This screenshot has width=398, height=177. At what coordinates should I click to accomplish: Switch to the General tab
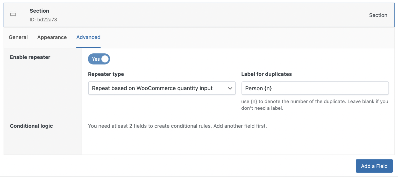(x=18, y=37)
